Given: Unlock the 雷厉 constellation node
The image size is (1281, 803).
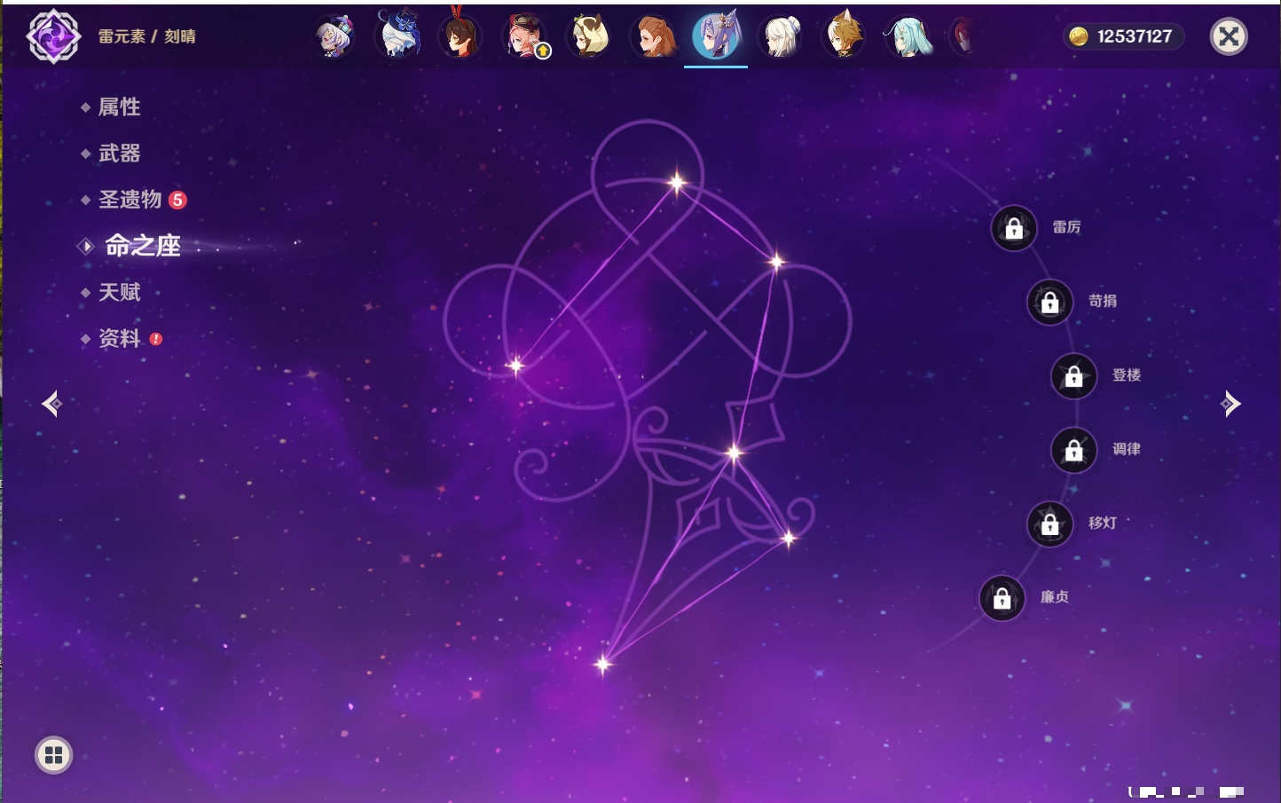Looking at the screenshot, I should click(x=1014, y=228).
